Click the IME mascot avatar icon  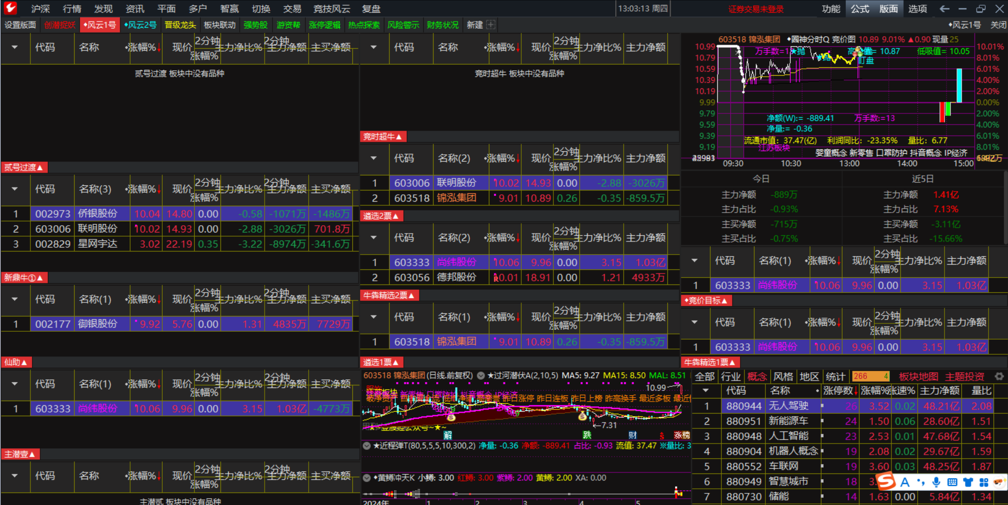coord(999,482)
